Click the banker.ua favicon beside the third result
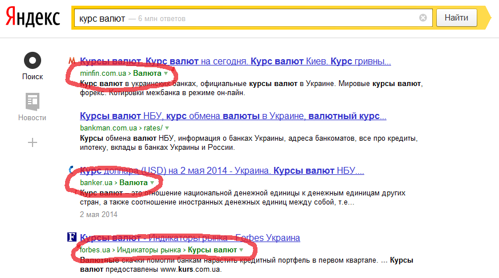Image resolution: width=499 pixels, height=278 pixels. tap(71, 170)
